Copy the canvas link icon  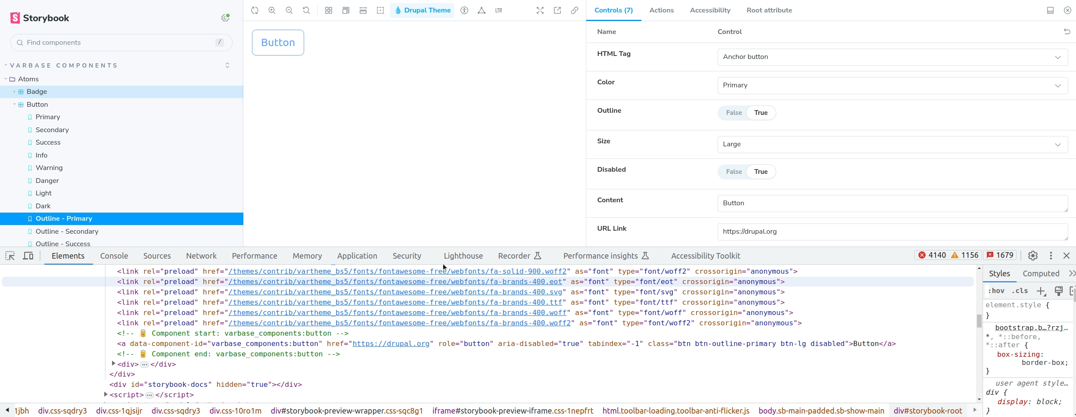click(575, 10)
